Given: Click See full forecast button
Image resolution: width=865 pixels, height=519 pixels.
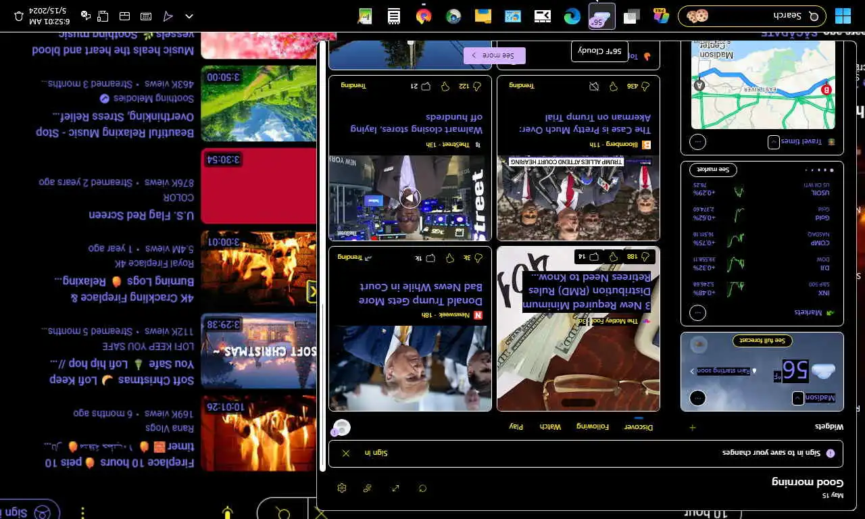Looking at the screenshot, I should click(x=763, y=341).
